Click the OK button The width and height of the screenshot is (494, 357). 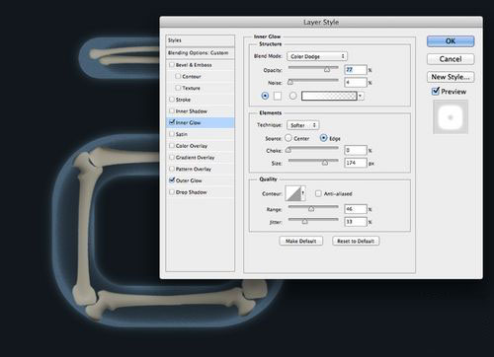451,41
